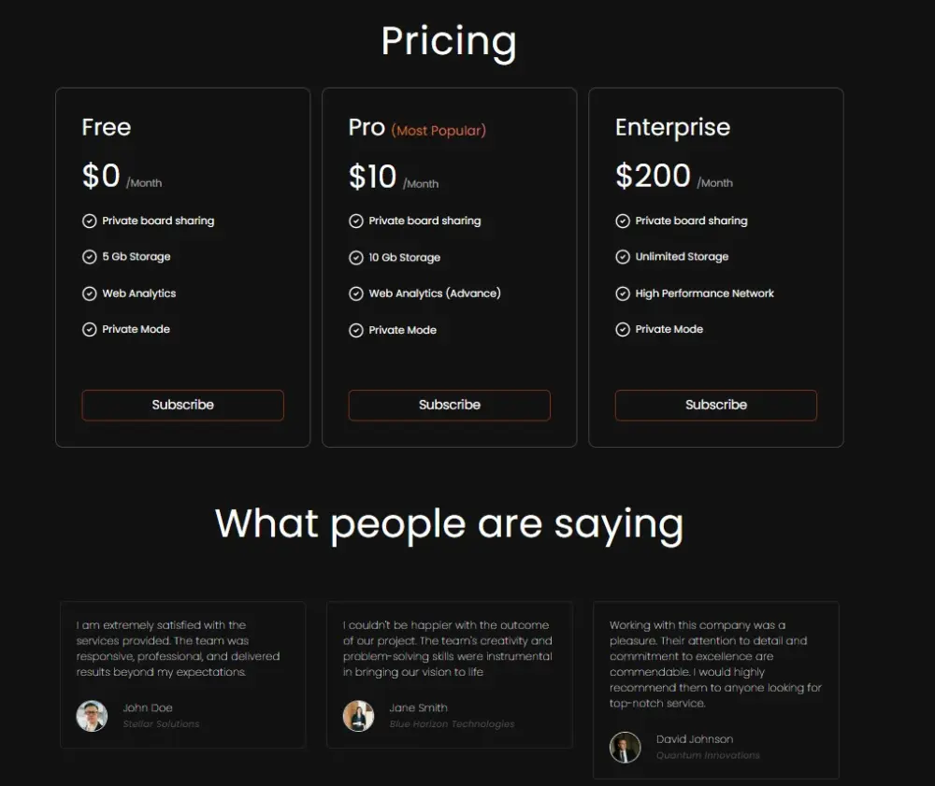Screen dimensions: 935x786
Task: Click checkmark icon beside 10 Gb Storage
Action: (356, 258)
